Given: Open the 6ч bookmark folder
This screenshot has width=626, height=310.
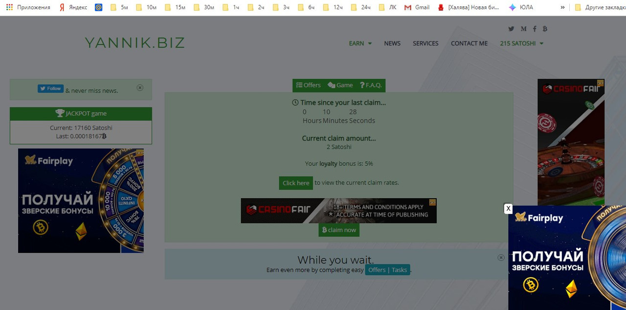Looking at the screenshot, I should [x=306, y=7].
